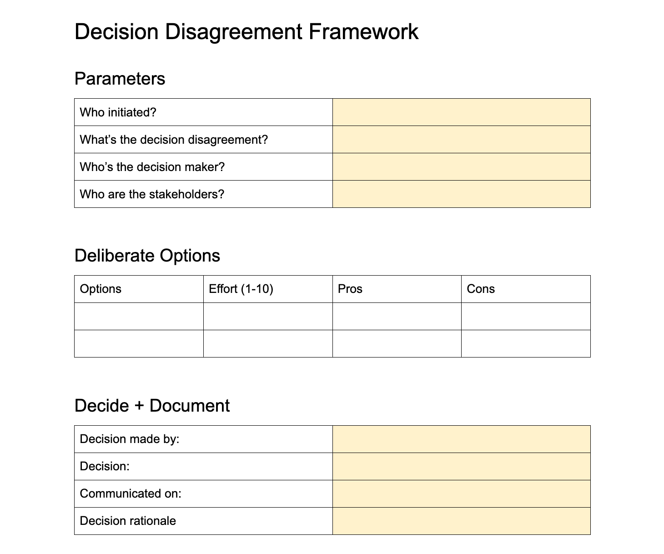Image resolution: width=664 pixels, height=554 pixels.
Task: Click the 'Decide + Document' heading
Action: point(152,406)
